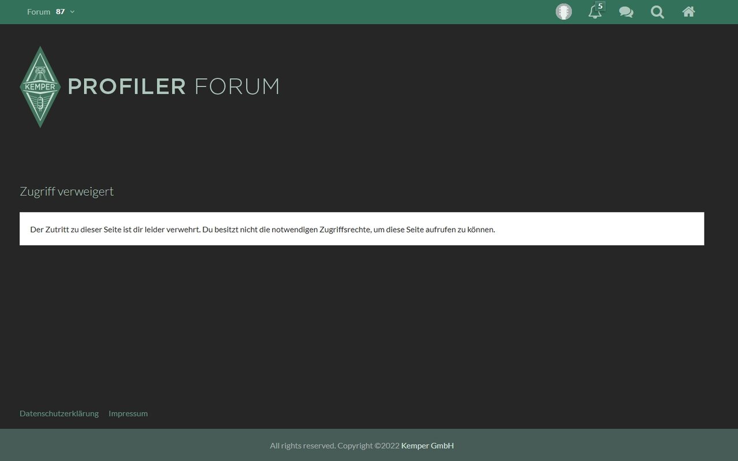Open the search magnifier icon
Viewport: 738px width, 461px height.
(x=657, y=12)
